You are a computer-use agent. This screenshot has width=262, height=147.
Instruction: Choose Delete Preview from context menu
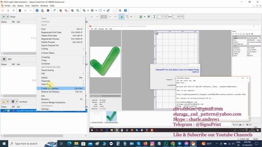pyautogui.click(x=61, y=42)
